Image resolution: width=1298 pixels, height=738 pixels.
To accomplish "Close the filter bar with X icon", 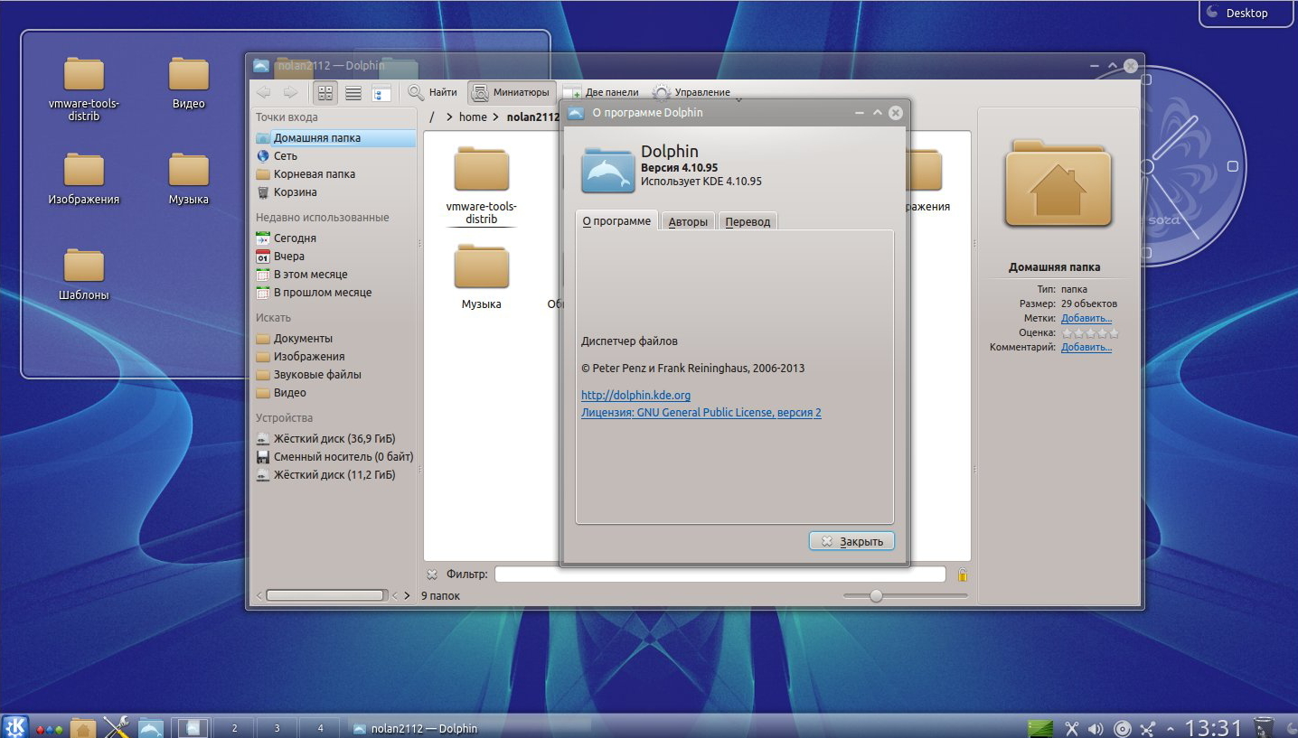I will [432, 574].
